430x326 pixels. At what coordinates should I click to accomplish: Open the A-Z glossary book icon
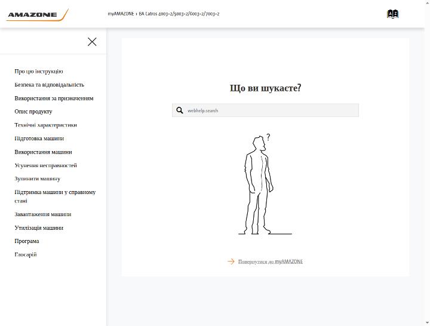point(392,14)
